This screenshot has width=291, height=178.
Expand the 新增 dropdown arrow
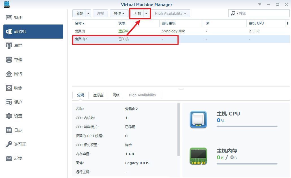(x=88, y=14)
